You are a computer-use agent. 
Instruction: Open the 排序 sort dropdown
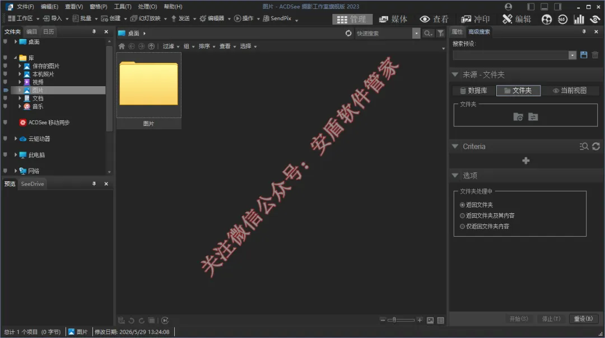click(x=207, y=46)
